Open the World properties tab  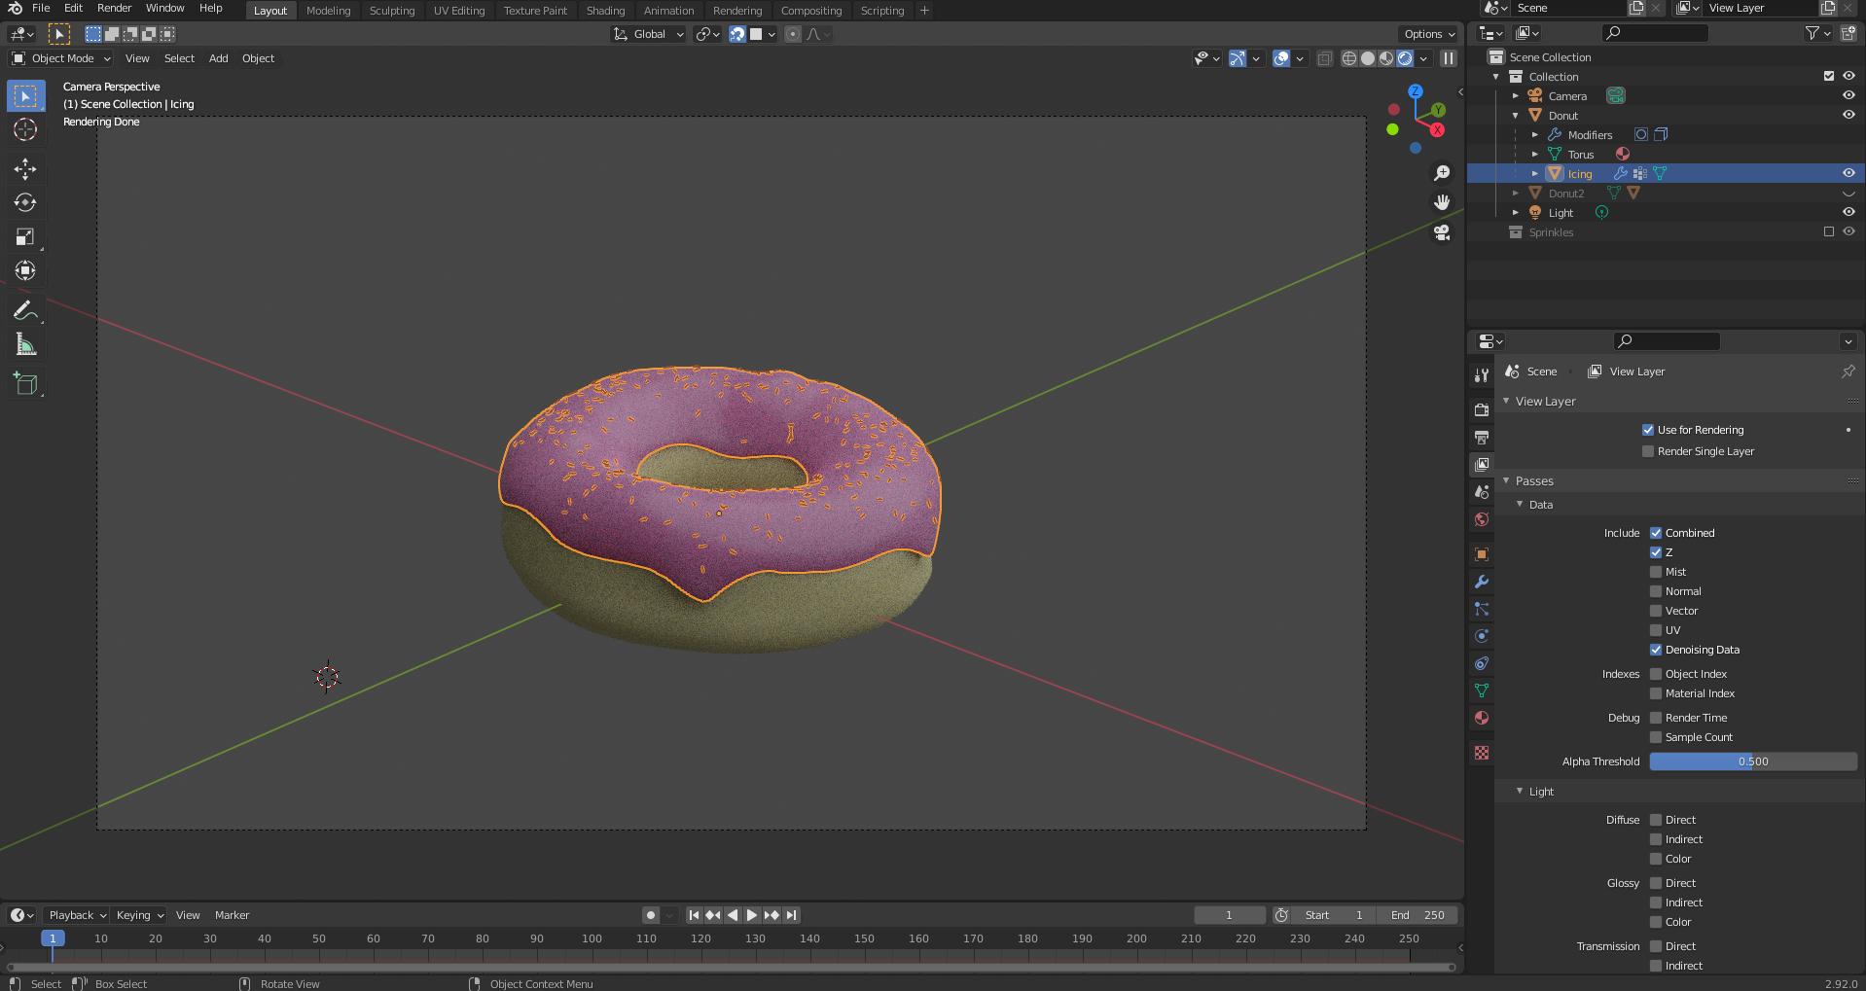point(1482,519)
